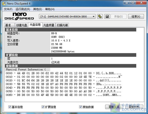Image resolution: width=148 pixels, height=114 pixels.
Task: Toggle the 原始数据 checkbox
Action: pos(81,107)
